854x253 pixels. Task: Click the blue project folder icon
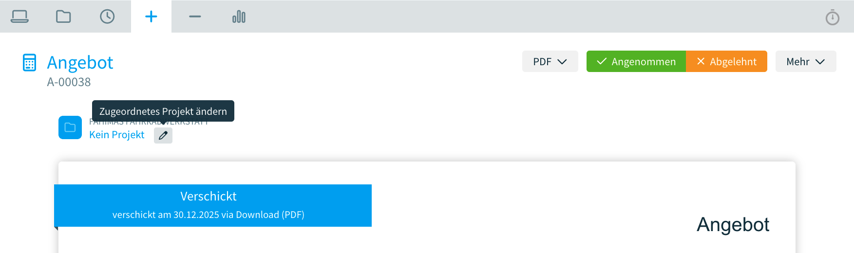[x=70, y=127]
